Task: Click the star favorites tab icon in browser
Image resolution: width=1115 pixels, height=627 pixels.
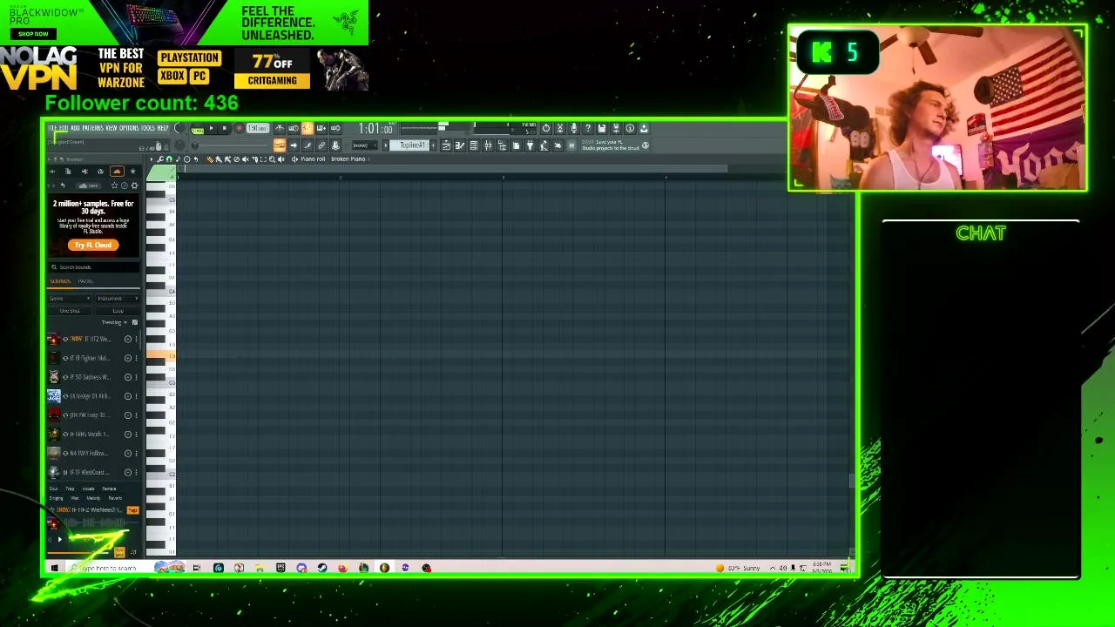Action: 132,172
